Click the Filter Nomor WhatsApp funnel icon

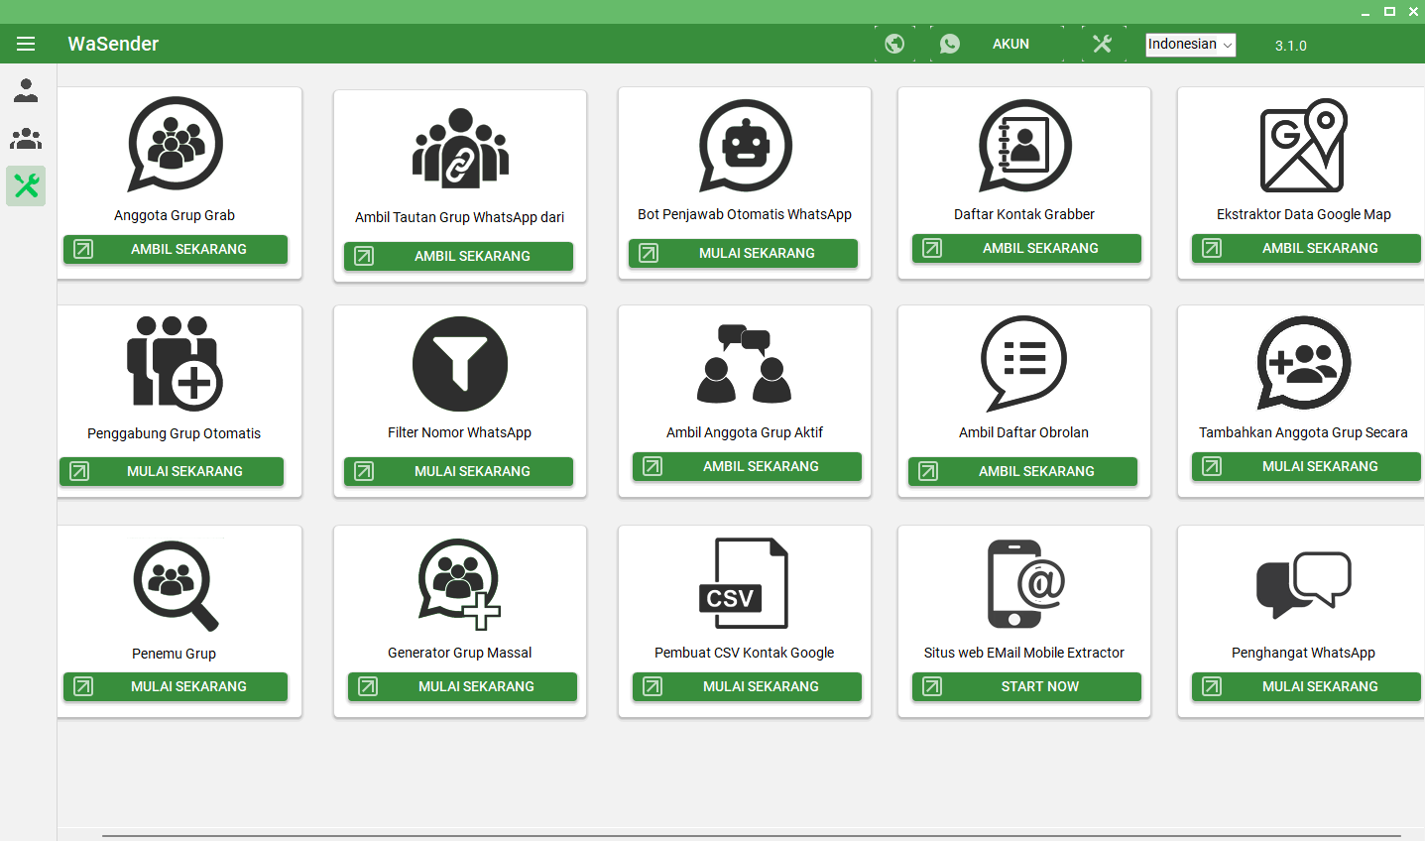click(x=460, y=364)
